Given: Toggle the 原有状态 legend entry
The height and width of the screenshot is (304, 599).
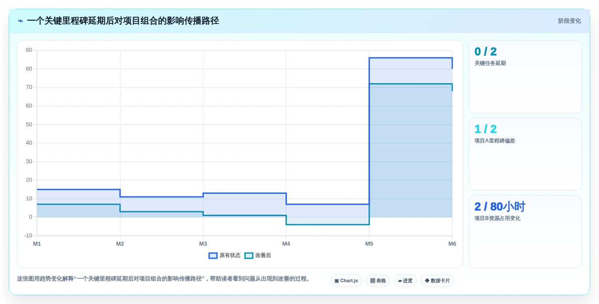Looking at the screenshot, I should coord(224,256).
